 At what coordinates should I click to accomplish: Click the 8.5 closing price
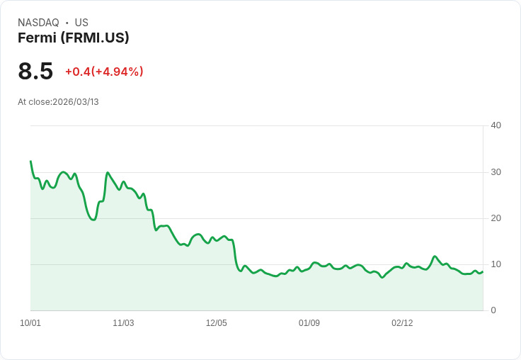pyautogui.click(x=35, y=72)
